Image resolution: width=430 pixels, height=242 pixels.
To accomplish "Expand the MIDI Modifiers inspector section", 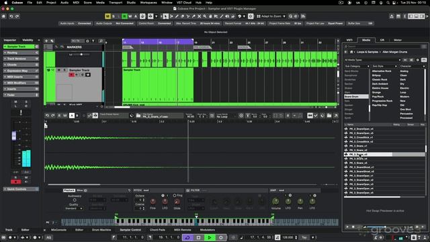I will 21,83.
